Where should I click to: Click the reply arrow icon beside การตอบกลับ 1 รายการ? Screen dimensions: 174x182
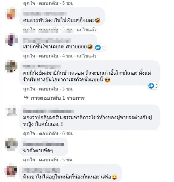[26, 98]
